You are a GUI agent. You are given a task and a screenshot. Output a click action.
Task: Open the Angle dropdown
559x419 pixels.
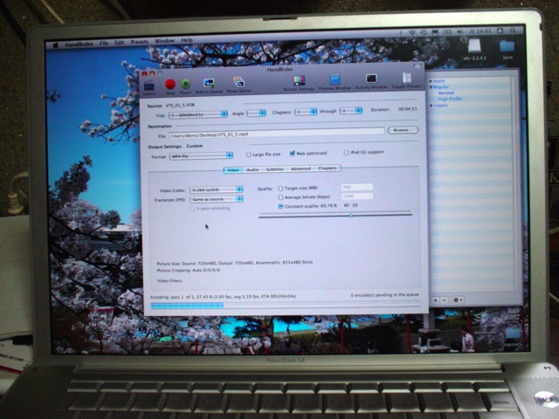(x=256, y=113)
